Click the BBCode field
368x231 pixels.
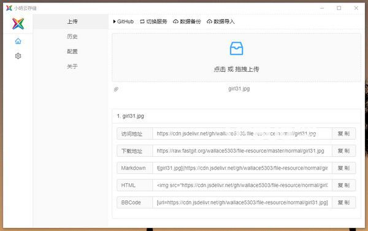coord(242,202)
